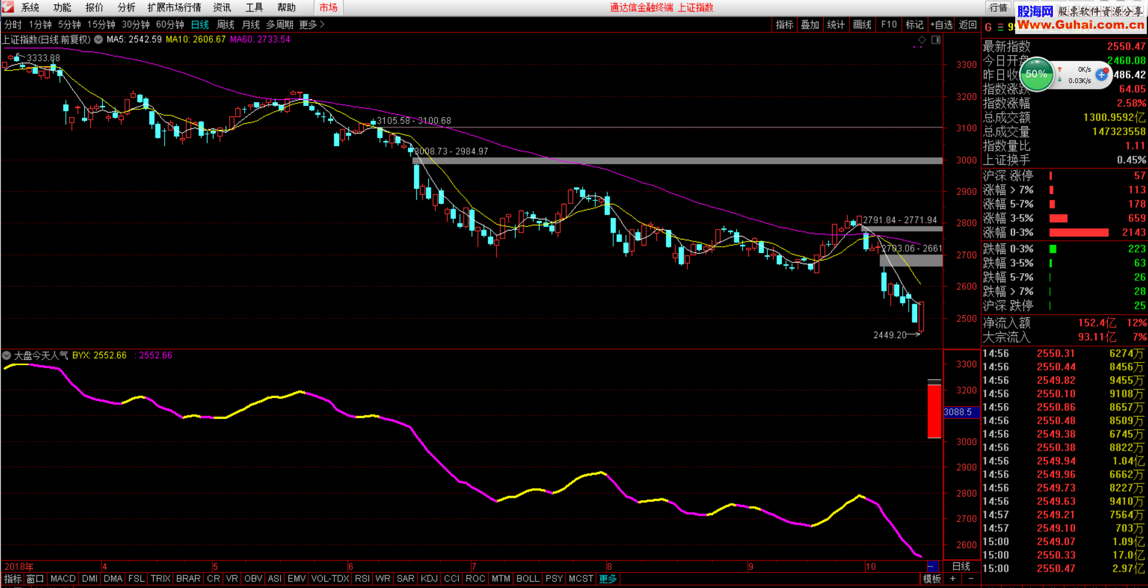Click the 返回 back button
The height and width of the screenshot is (588, 1148).
[x=968, y=24]
